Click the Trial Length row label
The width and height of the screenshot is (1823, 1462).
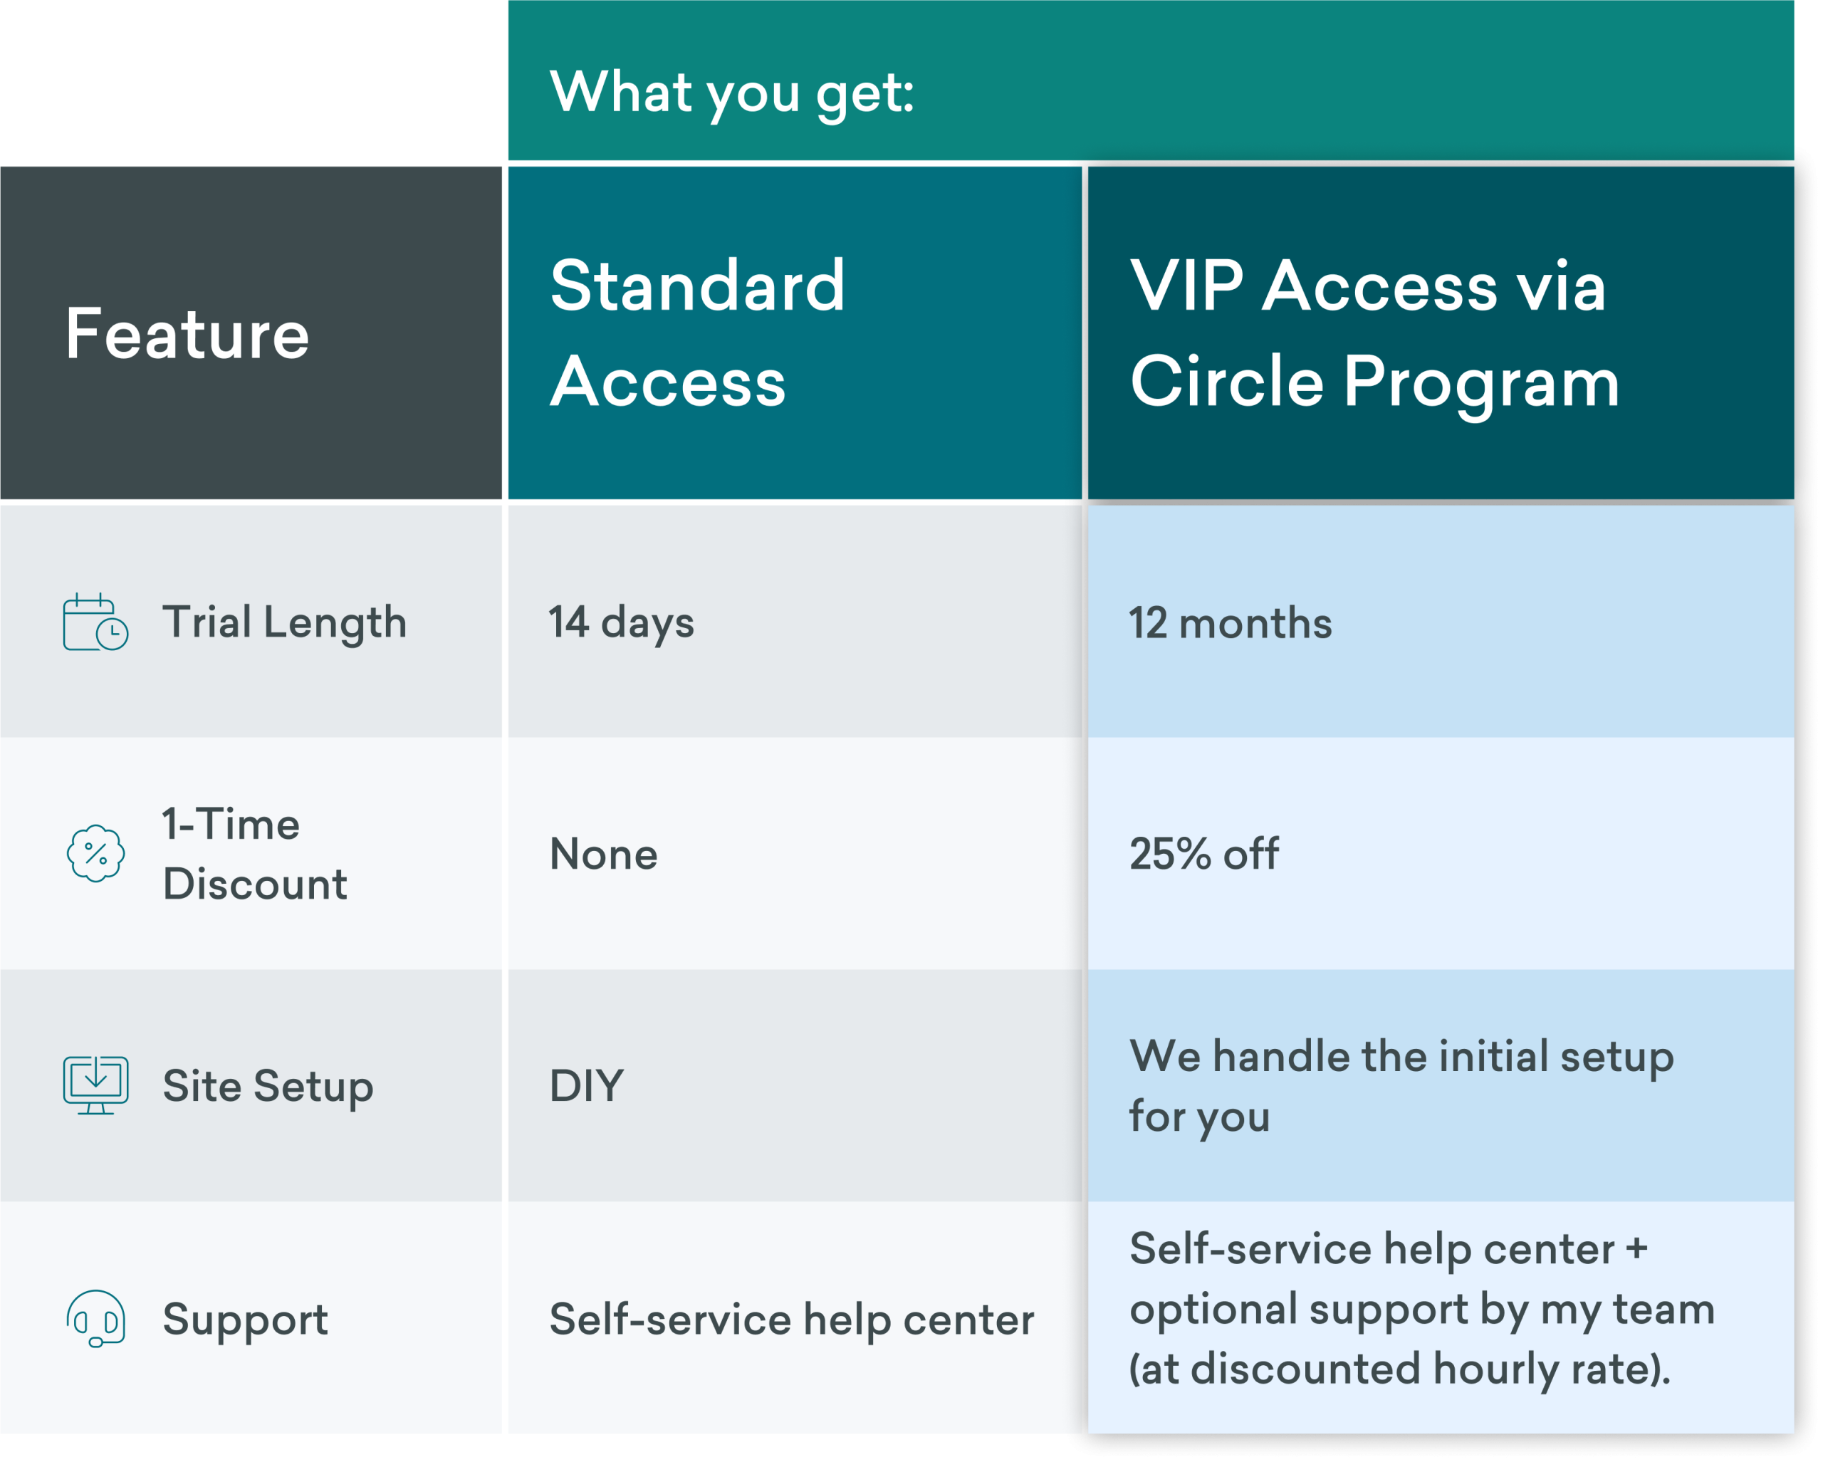pyautogui.click(x=284, y=622)
